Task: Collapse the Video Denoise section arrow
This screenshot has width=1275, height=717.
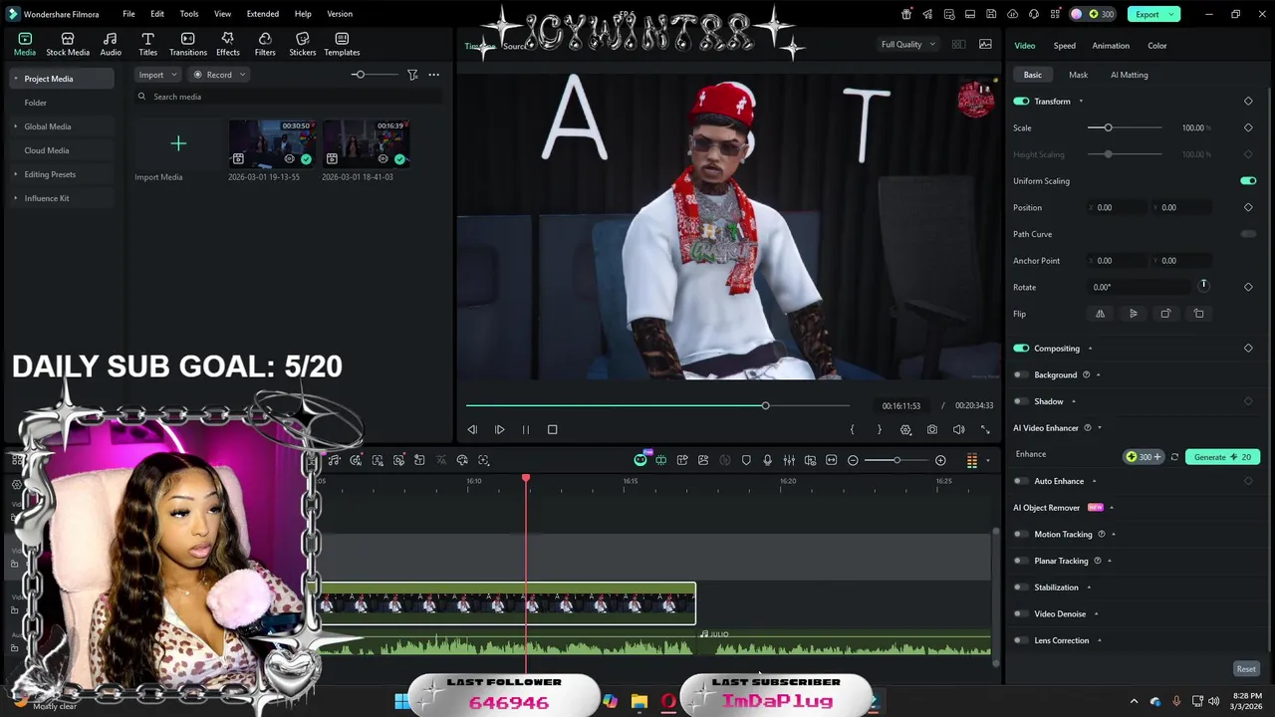Action: click(1096, 614)
